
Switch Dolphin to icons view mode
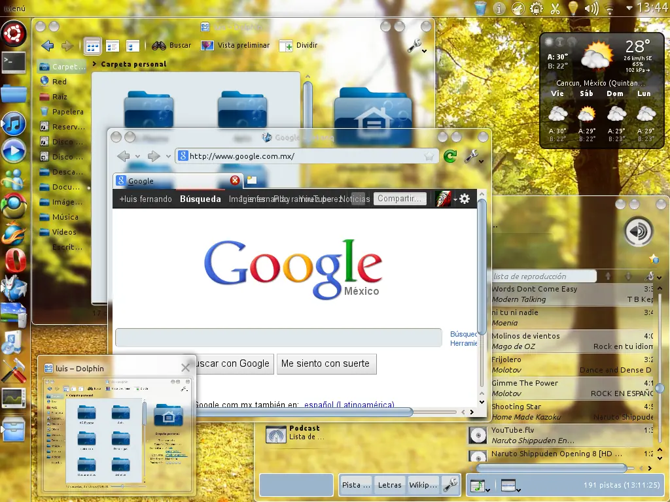pyautogui.click(x=92, y=46)
